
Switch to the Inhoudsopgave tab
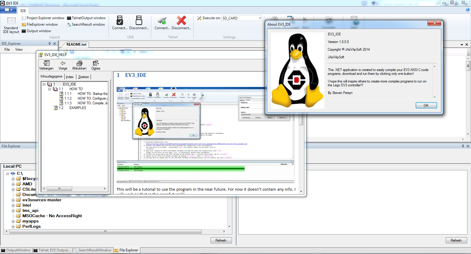coord(52,76)
